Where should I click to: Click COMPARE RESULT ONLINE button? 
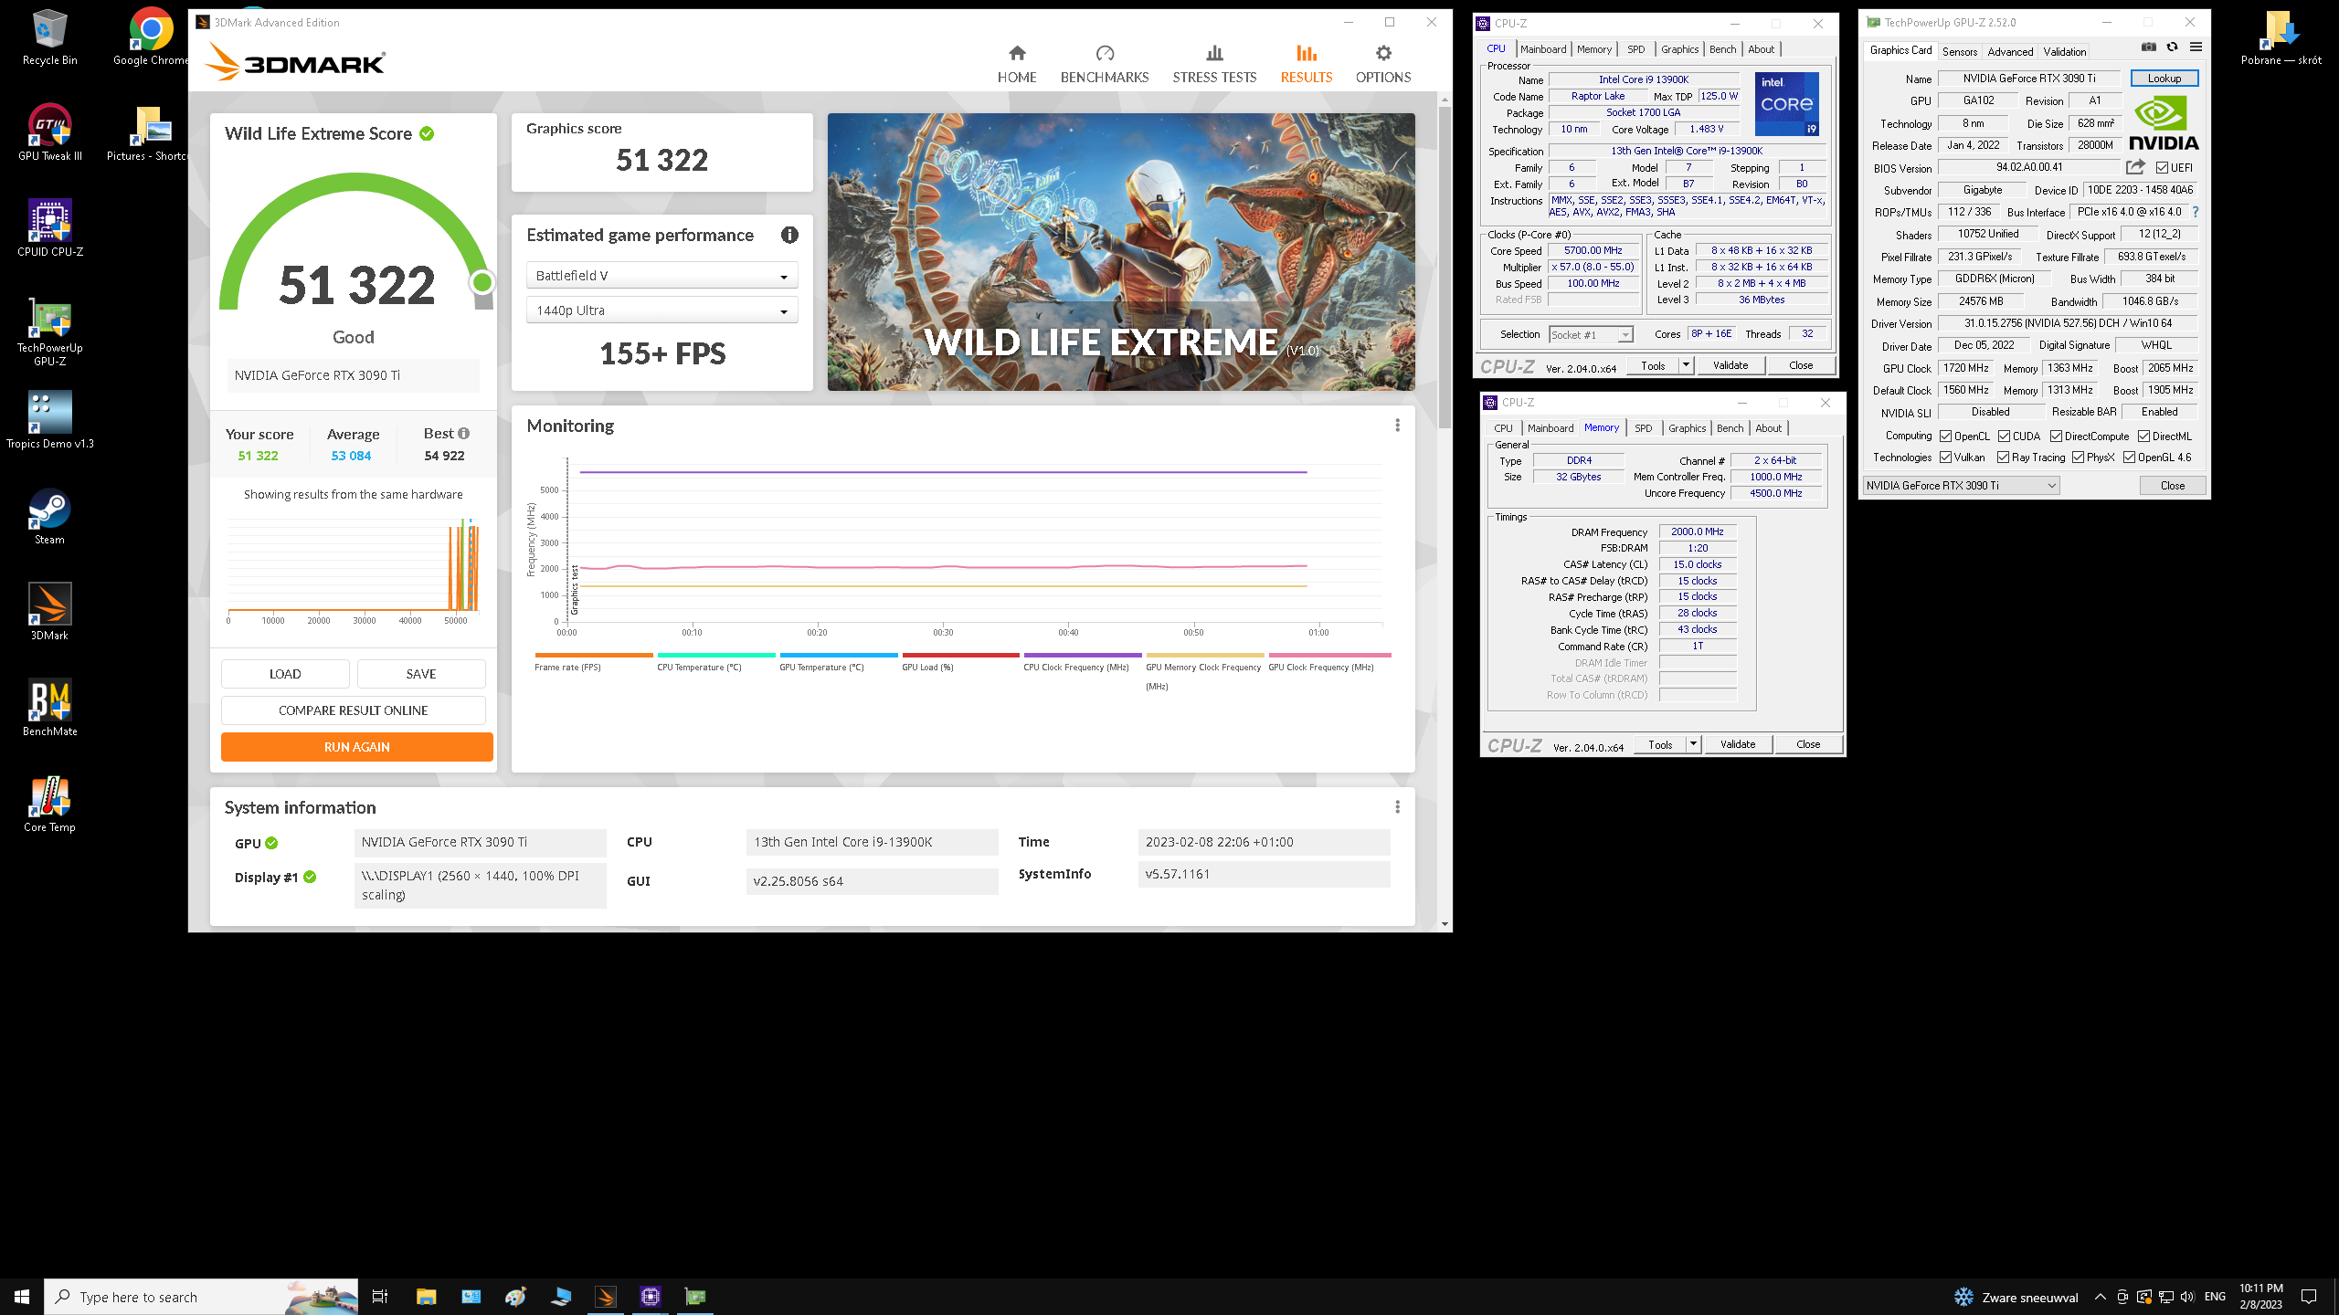click(353, 710)
